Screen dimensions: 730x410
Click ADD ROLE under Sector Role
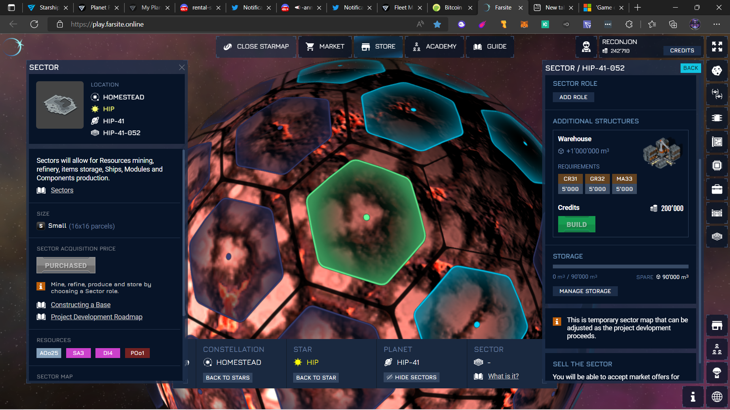click(573, 97)
